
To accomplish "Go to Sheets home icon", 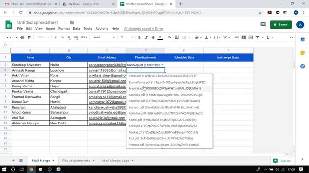I will [9, 25].
